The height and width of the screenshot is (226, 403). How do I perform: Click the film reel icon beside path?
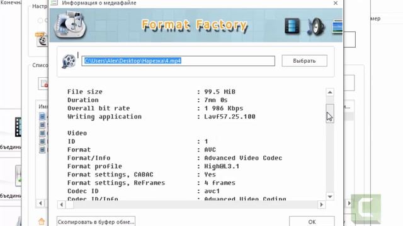pyautogui.click(x=69, y=62)
